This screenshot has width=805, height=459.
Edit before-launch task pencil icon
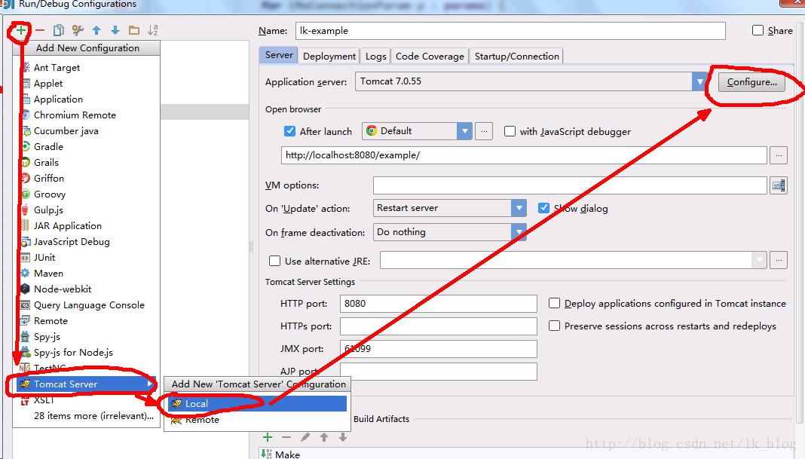[305, 437]
